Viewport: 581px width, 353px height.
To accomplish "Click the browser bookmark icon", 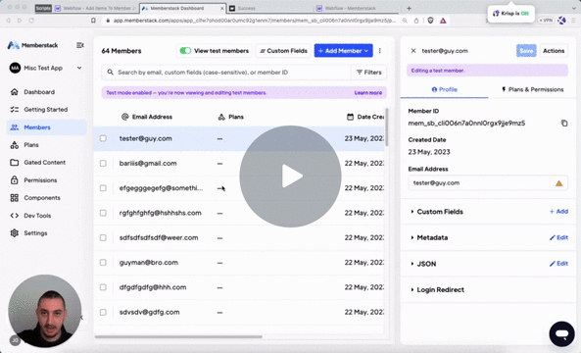I will click(x=93, y=21).
